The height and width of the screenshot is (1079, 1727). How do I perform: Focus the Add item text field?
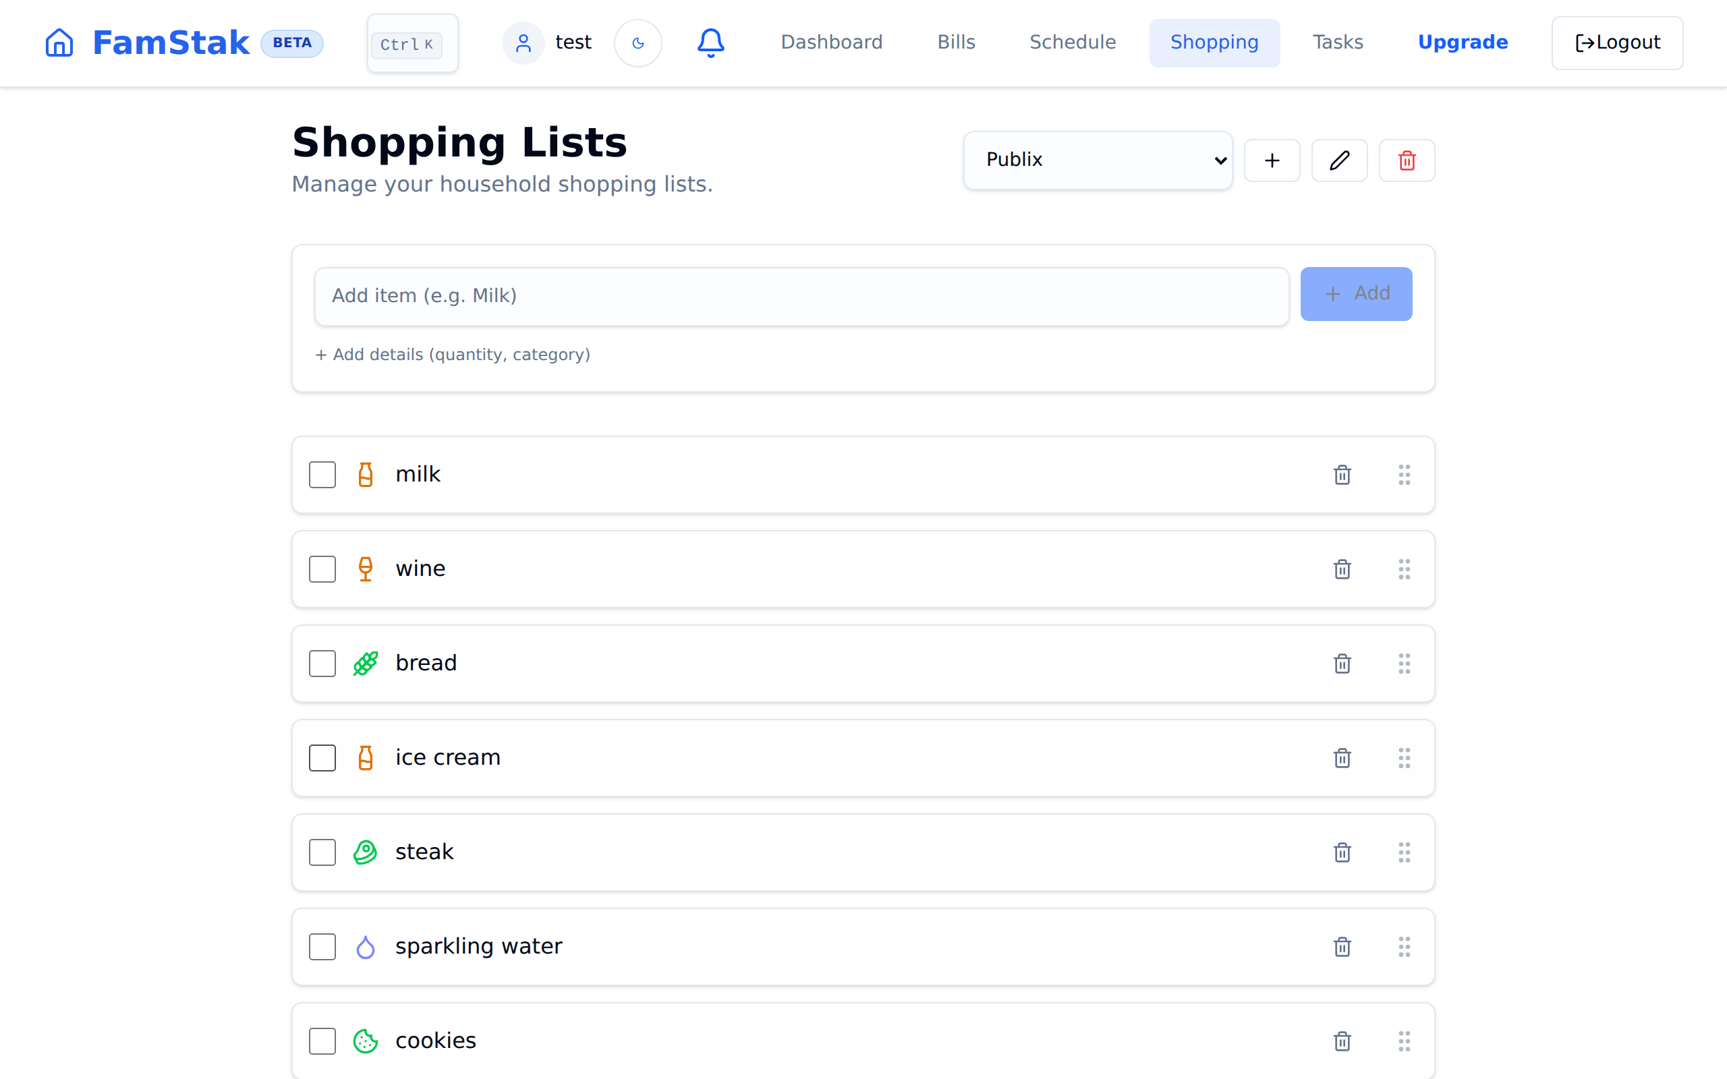point(801,295)
